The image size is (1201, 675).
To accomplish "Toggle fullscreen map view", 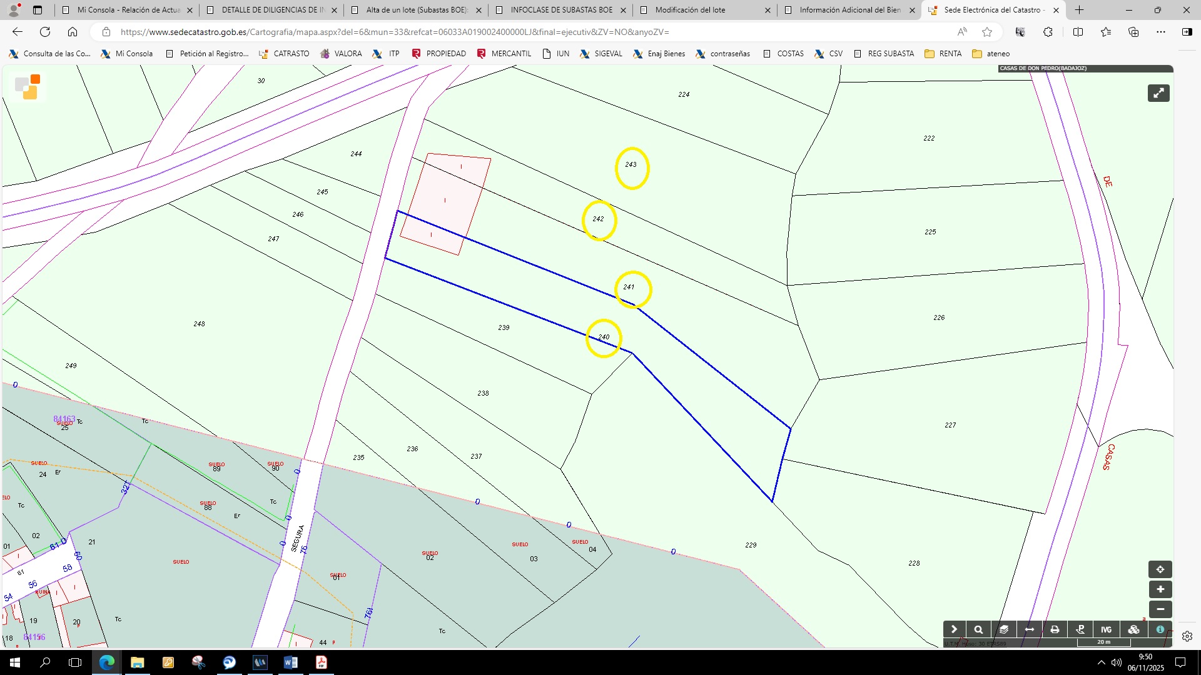I will coord(1158,93).
